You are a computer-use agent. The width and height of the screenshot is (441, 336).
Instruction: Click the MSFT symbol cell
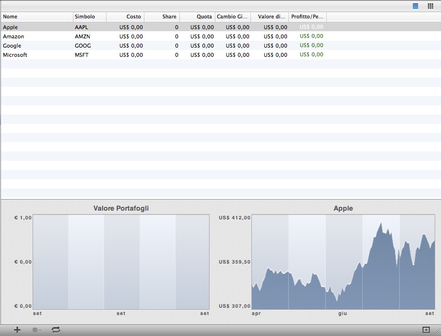point(82,55)
